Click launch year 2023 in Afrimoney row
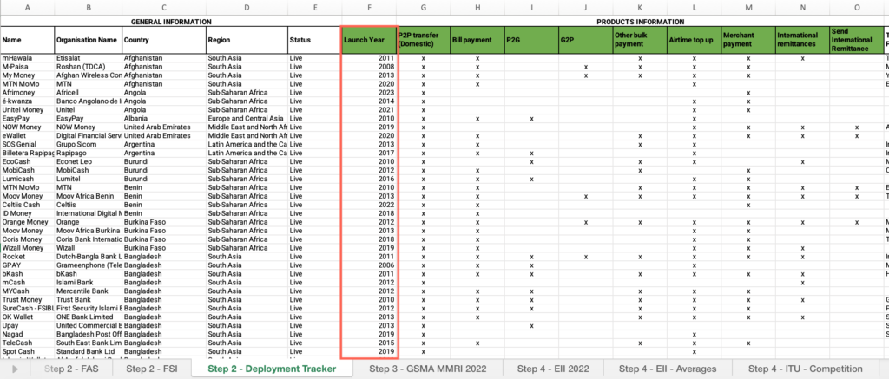 point(369,93)
